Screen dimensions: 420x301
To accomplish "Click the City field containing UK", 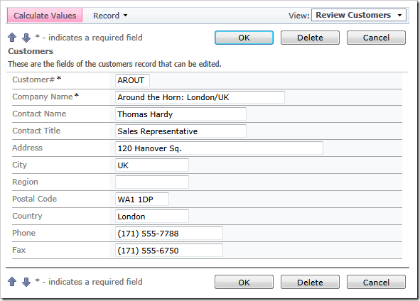I will pos(152,165).
